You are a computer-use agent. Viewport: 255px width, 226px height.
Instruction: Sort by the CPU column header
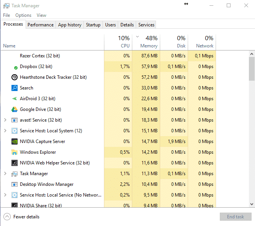(118, 42)
